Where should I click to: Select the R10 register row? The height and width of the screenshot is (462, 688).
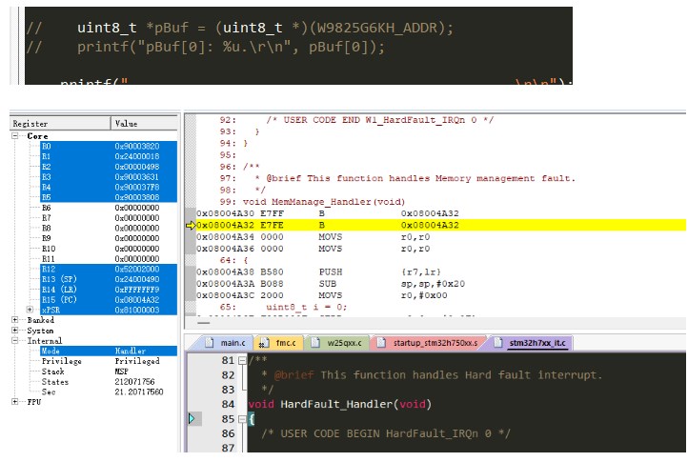(x=109, y=249)
